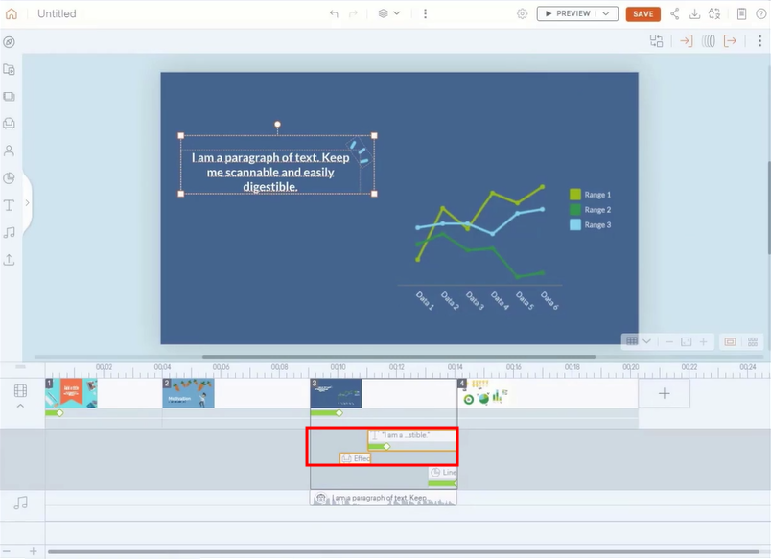Open the notes panel icon
Screen dimensions: 771x559
pyautogui.click(x=741, y=13)
